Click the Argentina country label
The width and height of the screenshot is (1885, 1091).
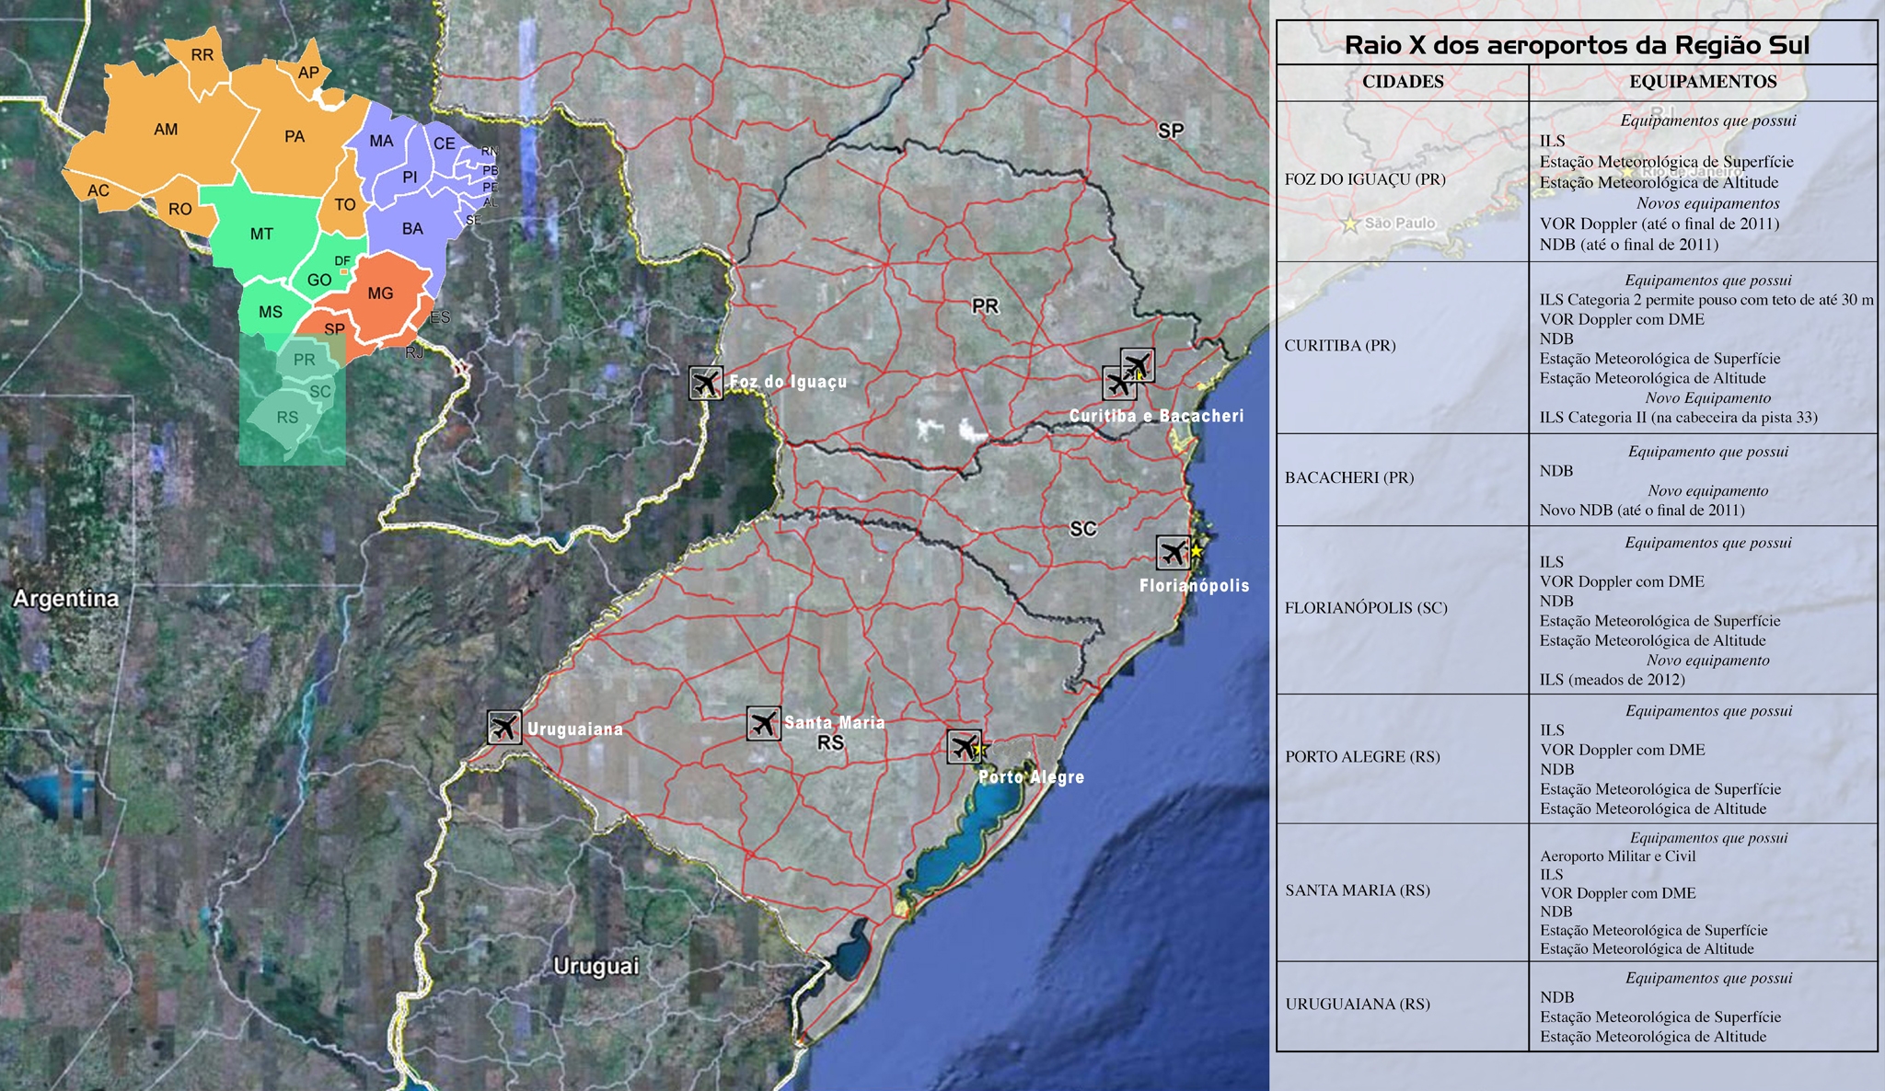click(66, 599)
